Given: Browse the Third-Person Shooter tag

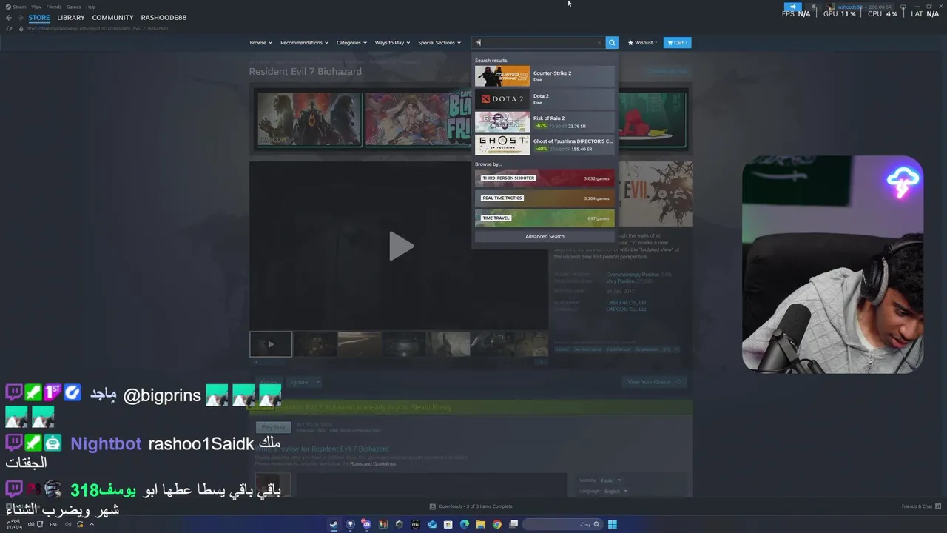Looking at the screenshot, I should point(545,178).
